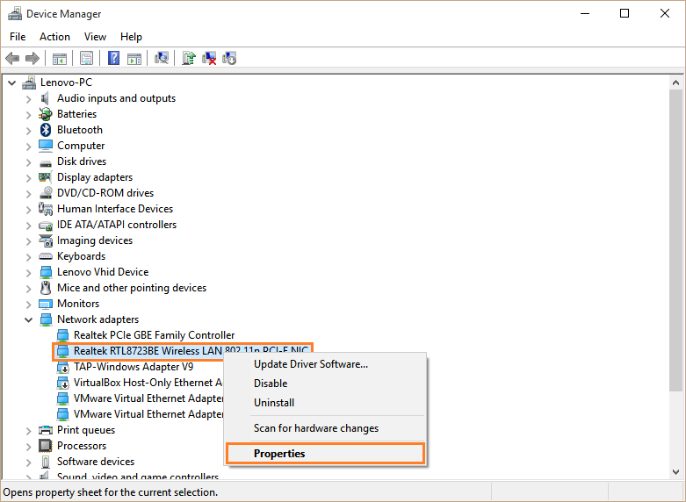This screenshot has height=502, width=686.
Task: Expand the Audio inputs and outputs node
Action: pos(29,99)
